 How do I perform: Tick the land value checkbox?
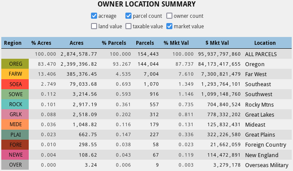click(94, 26)
